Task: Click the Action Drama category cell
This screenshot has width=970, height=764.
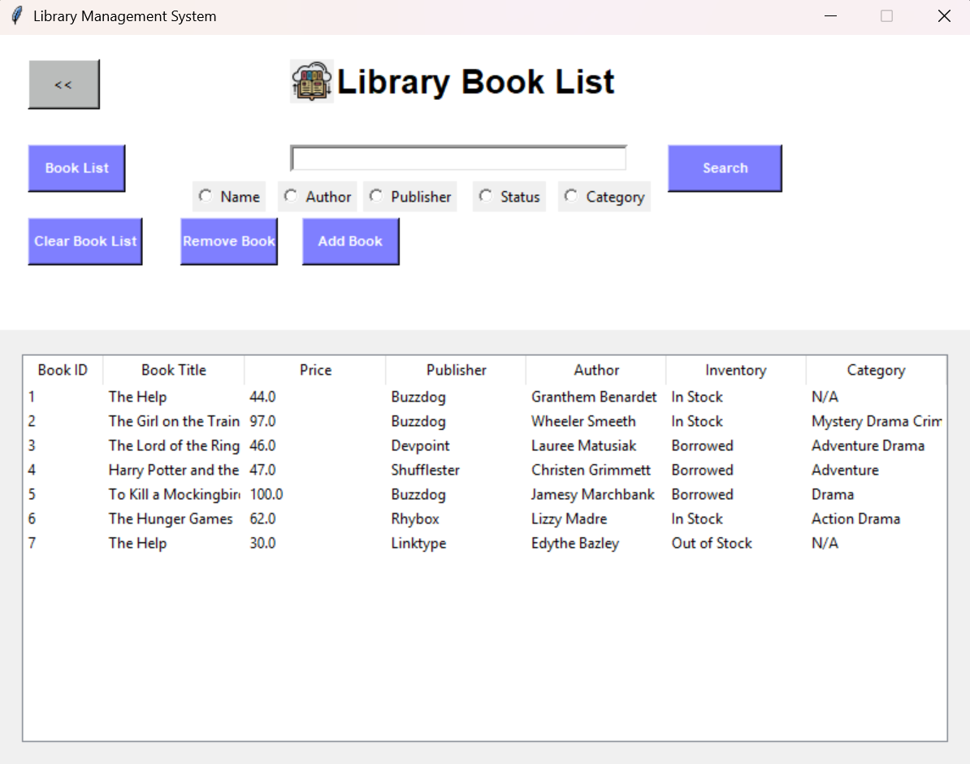Action: (x=856, y=519)
